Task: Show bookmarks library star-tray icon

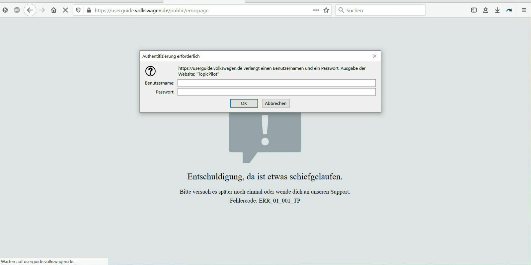Action: click(486, 10)
